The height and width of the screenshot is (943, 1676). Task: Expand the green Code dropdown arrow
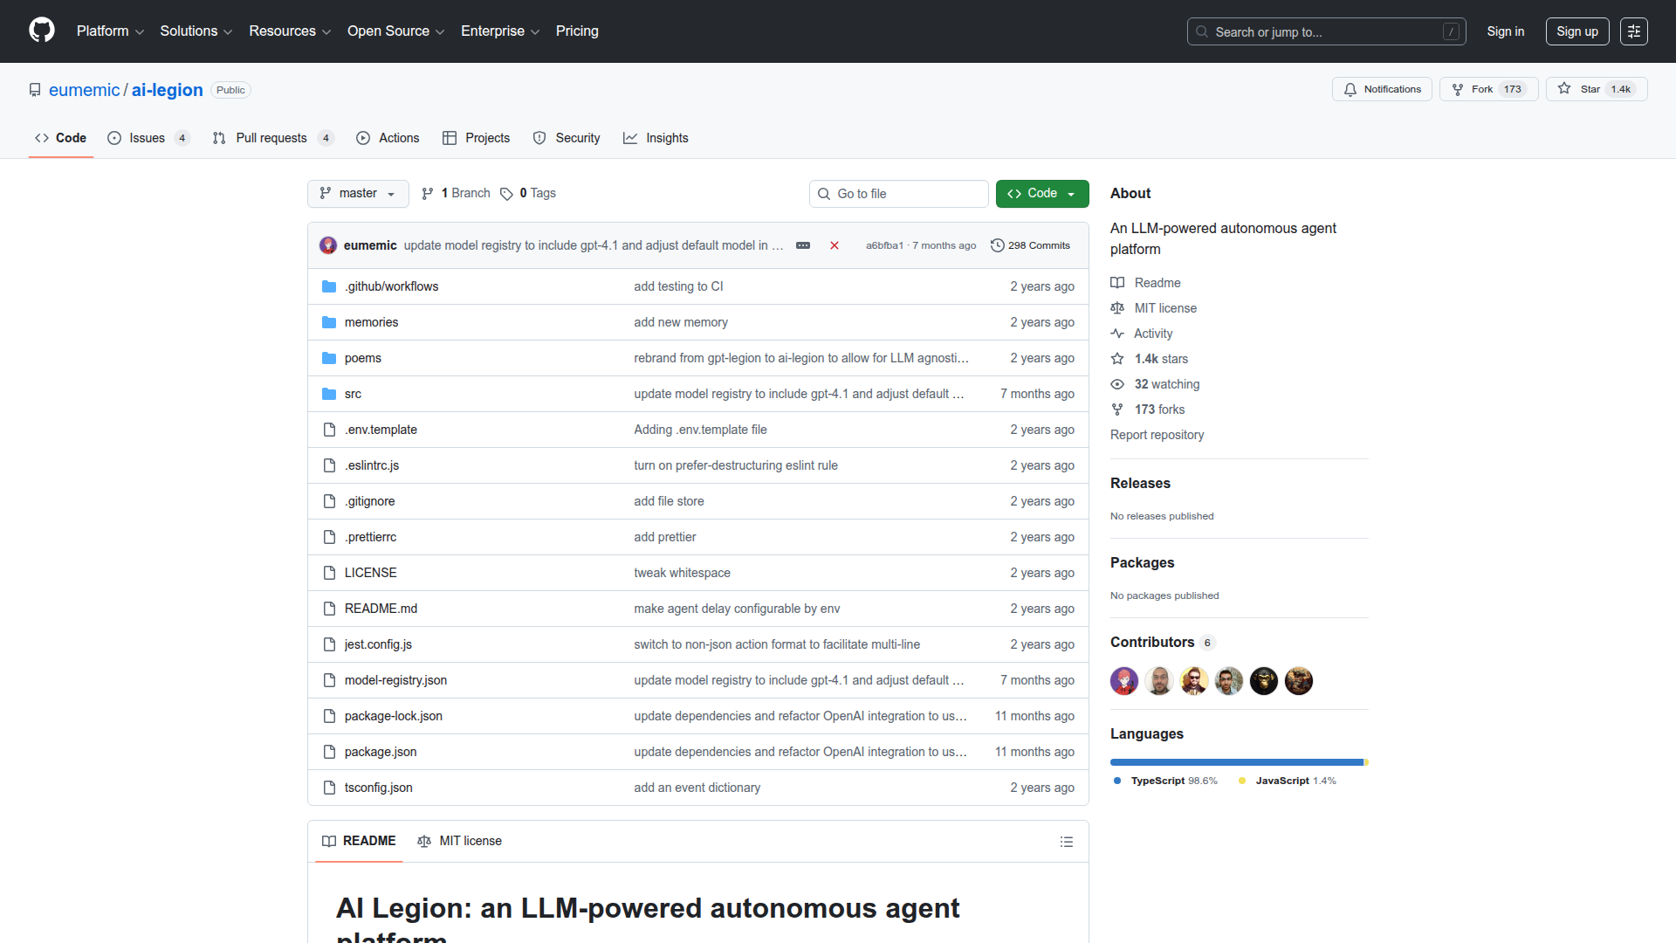point(1071,193)
